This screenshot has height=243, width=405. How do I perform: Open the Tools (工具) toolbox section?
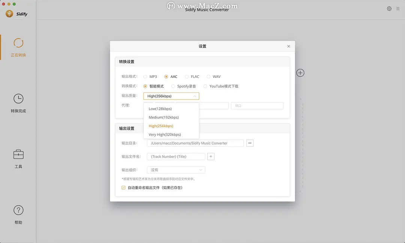pos(18,159)
